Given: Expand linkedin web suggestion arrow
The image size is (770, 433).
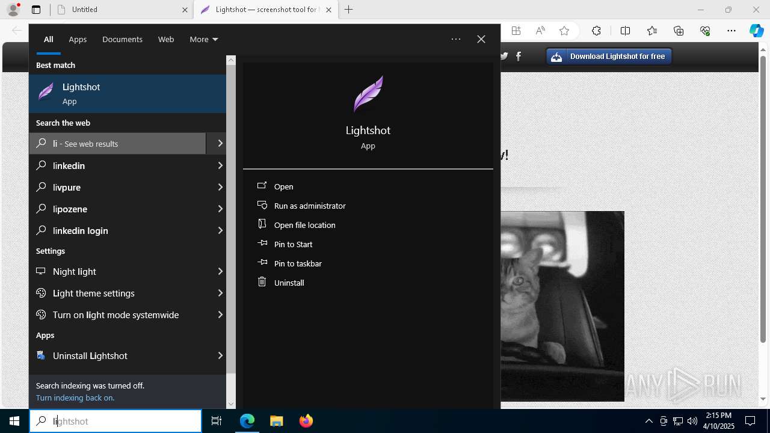Looking at the screenshot, I should tap(220, 165).
